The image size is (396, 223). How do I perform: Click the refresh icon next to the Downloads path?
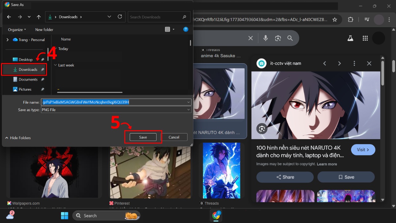[120, 17]
